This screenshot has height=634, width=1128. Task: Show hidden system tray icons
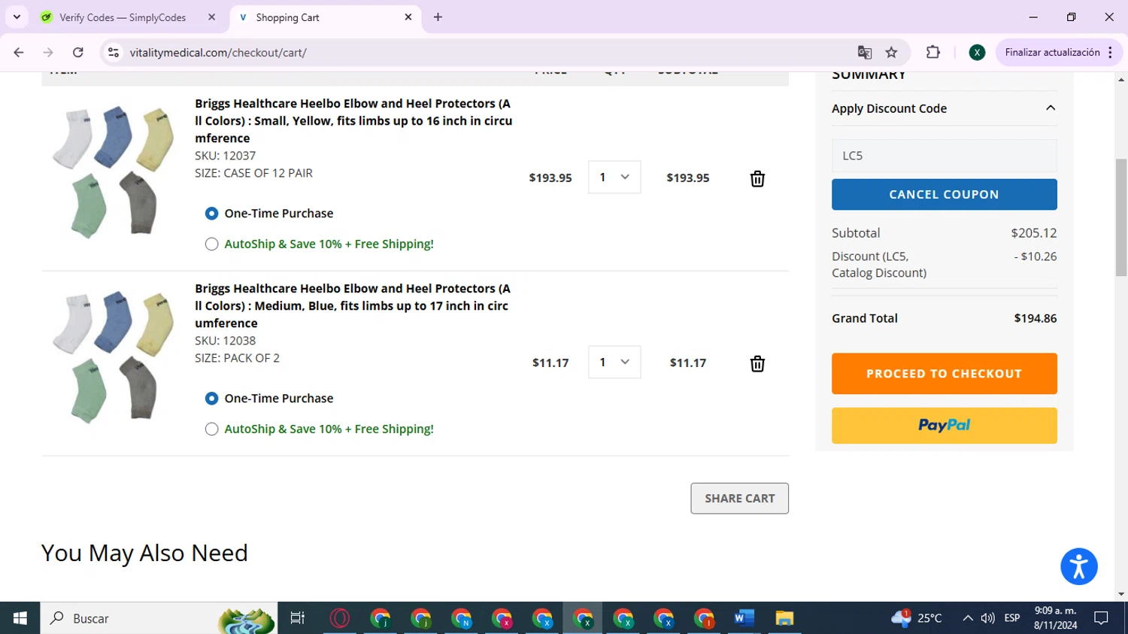tap(968, 618)
